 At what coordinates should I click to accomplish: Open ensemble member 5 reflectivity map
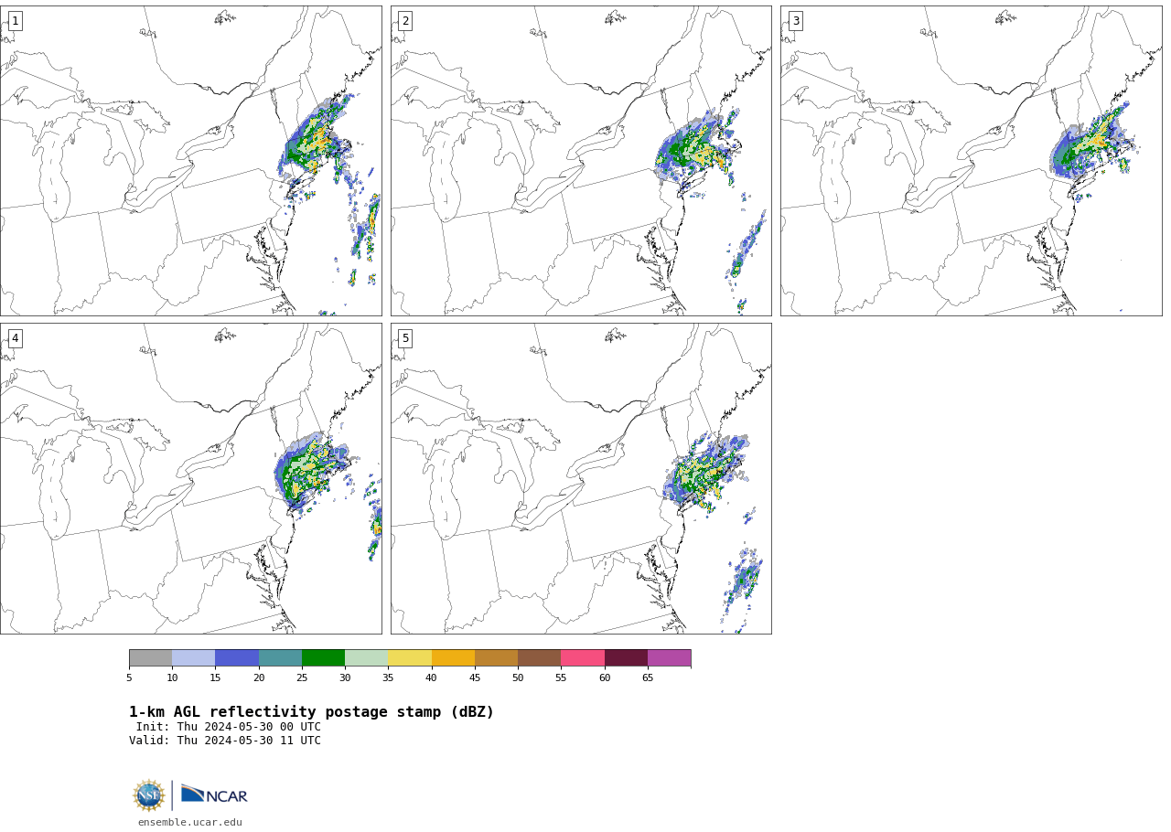pyautogui.click(x=581, y=478)
